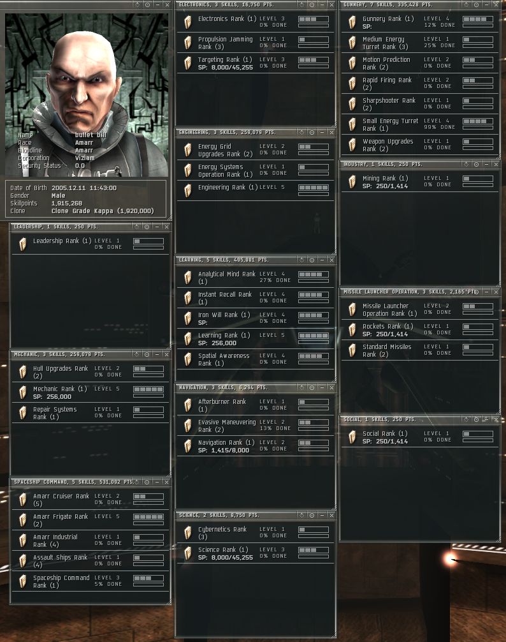This screenshot has height=642, width=506.
Task: Click the Gunnery skill book icon
Action: point(352,22)
